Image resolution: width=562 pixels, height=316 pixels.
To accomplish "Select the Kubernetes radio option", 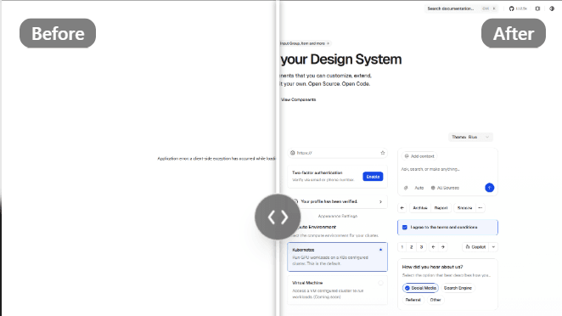I will 380,250.
